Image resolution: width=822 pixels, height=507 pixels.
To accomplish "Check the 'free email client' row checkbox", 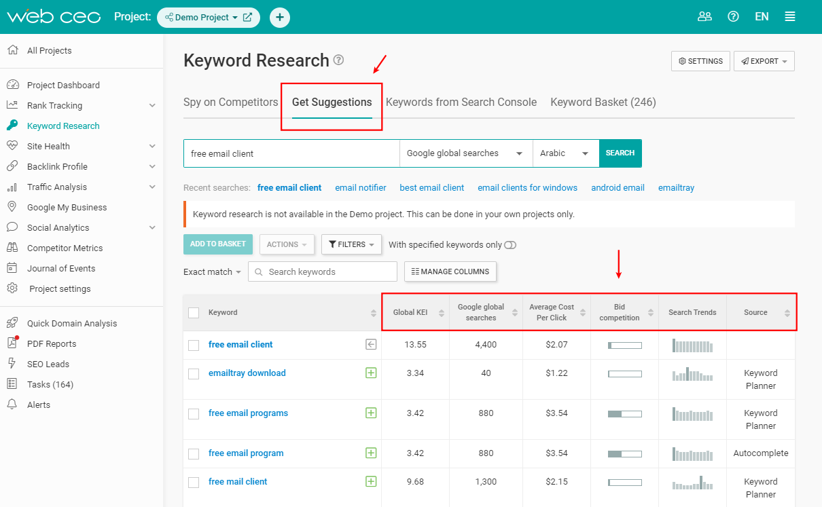I will (194, 345).
